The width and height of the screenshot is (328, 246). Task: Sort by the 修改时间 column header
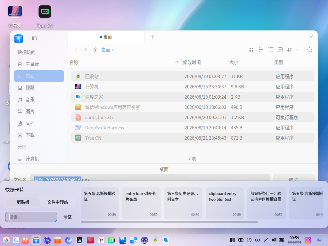coord(192,62)
